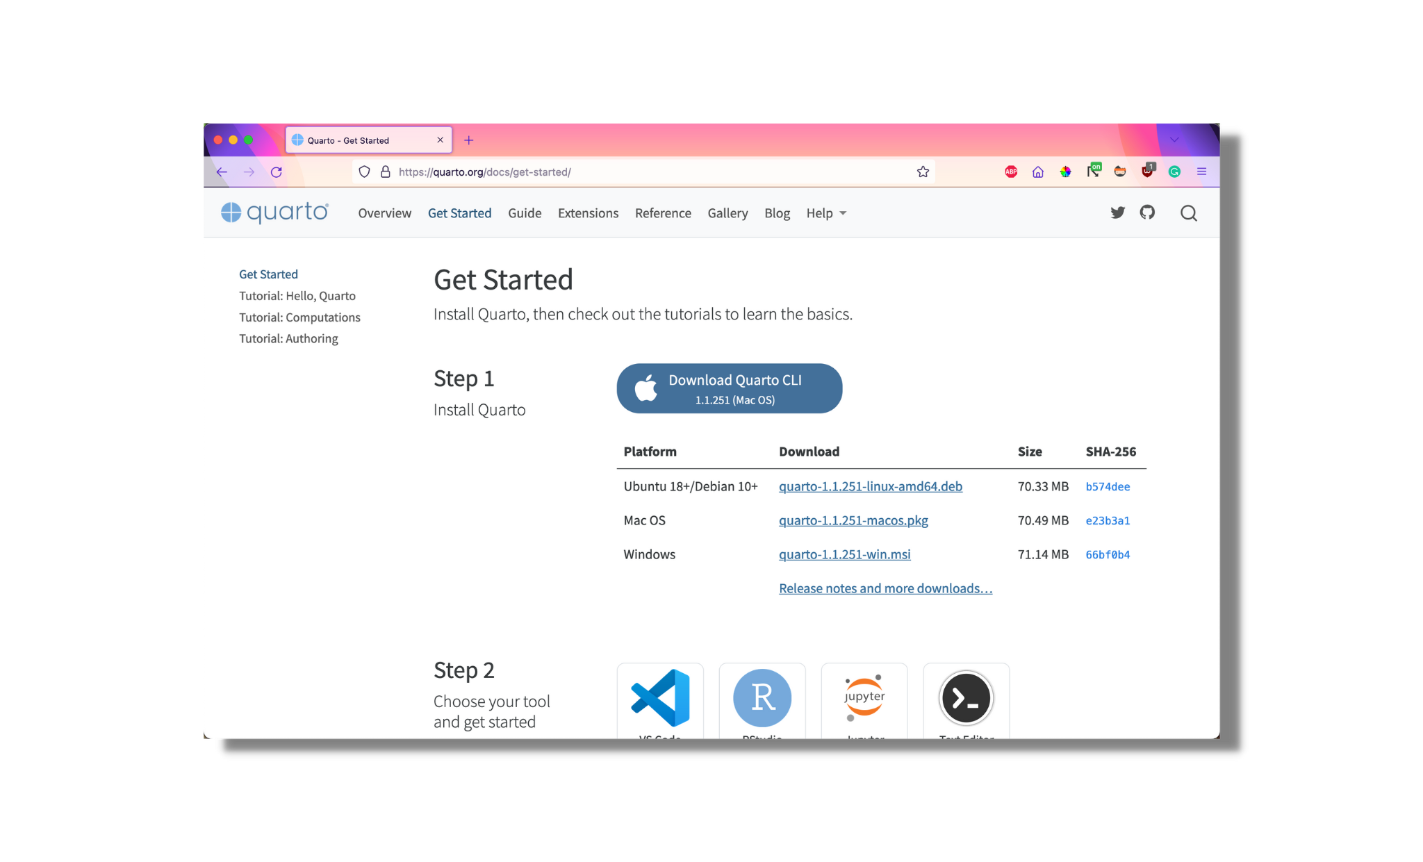Viewport: 1423px width, 862px height.
Task: Click the quarto logo
Action: (274, 213)
